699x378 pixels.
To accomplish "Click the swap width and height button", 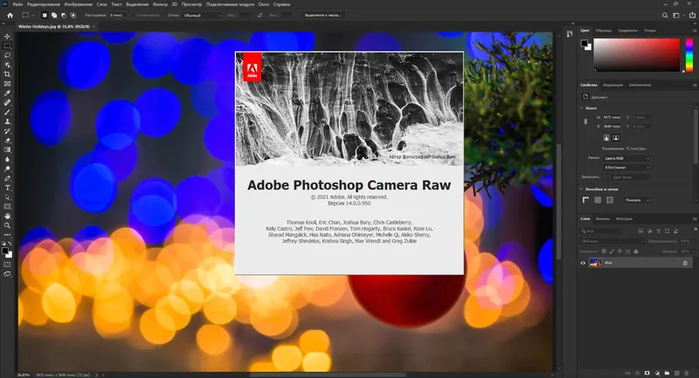I will [260, 15].
